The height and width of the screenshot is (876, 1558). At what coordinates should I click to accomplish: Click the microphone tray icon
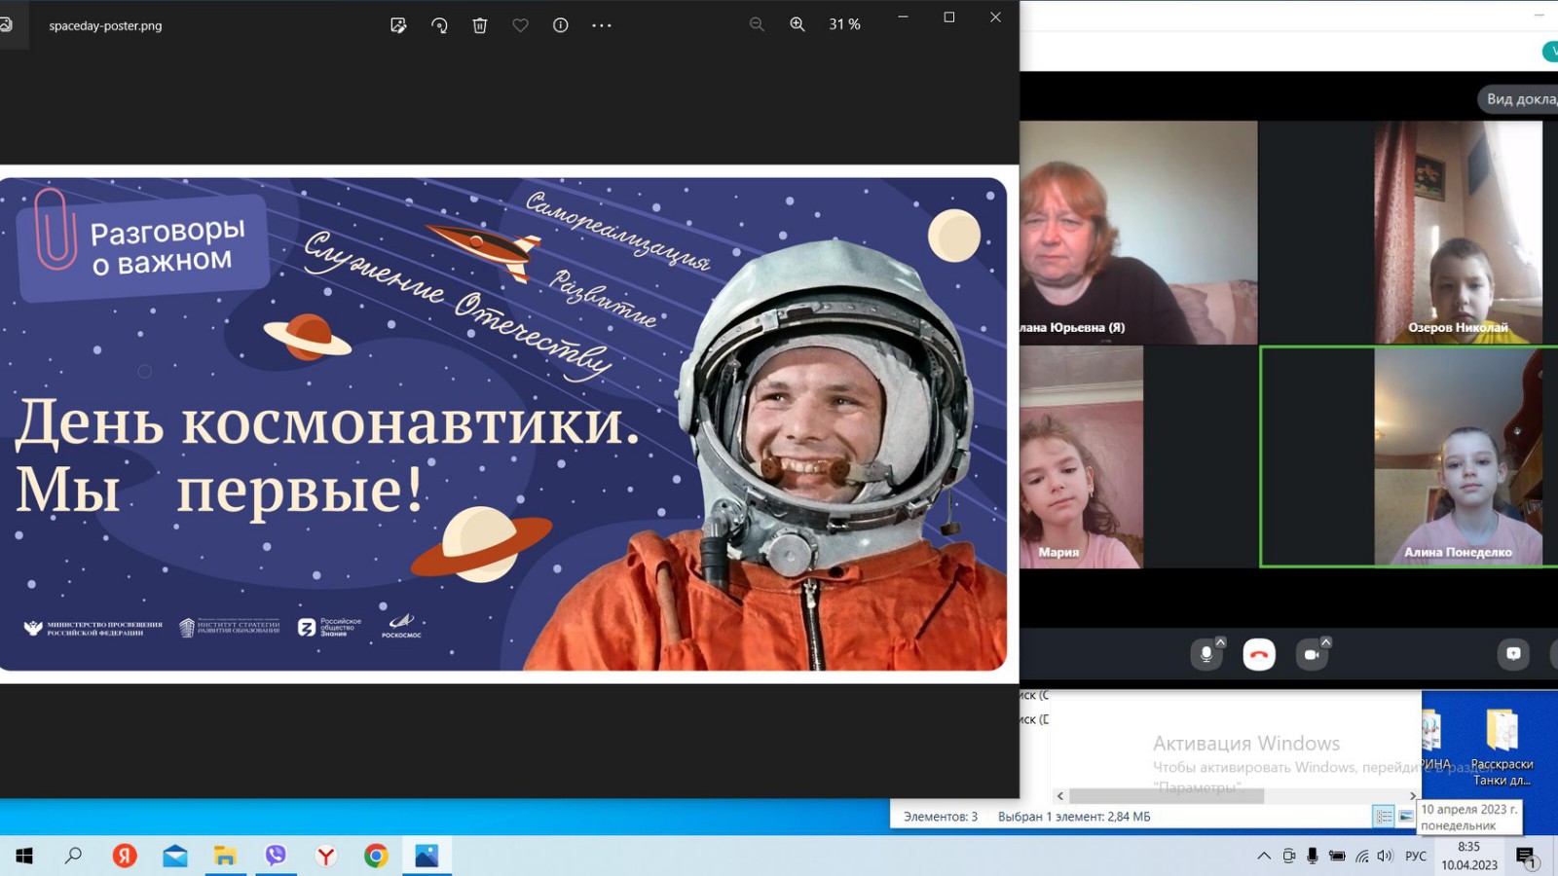click(1313, 856)
